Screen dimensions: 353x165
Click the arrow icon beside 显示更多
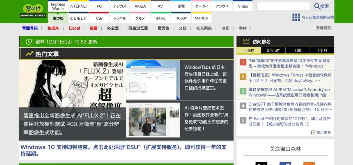coord(313,133)
